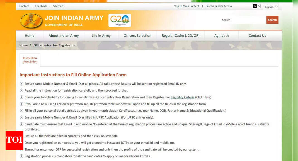Open the Feedback page
This screenshot has width=298, height=161.
[x=41, y=6]
